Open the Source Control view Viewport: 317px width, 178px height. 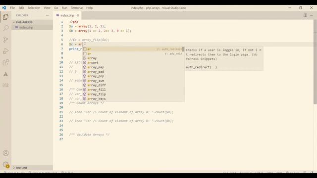tap(5, 40)
